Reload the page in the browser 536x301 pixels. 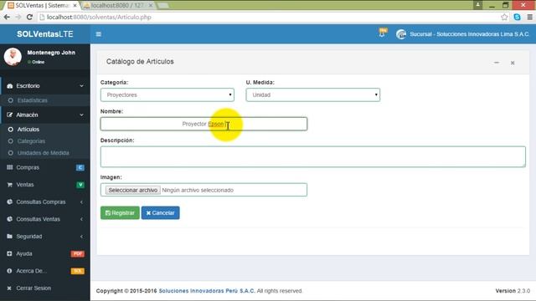point(29,17)
